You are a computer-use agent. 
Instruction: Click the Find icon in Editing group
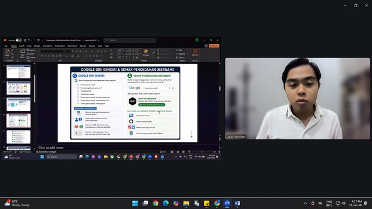179,51
